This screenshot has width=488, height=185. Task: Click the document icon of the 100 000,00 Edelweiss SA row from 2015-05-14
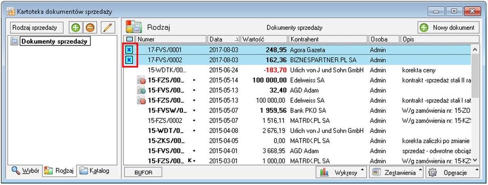(141, 80)
